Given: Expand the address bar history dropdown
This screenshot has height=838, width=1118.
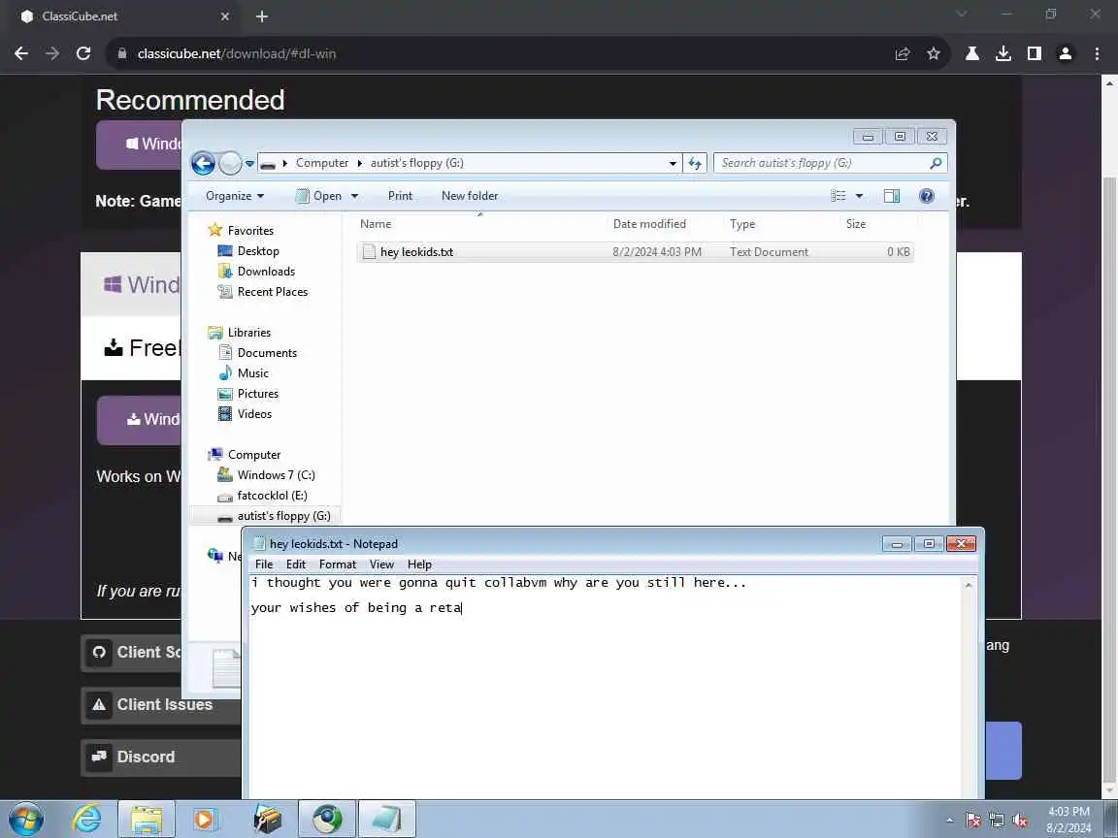Looking at the screenshot, I should pyautogui.click(x=673, y=163).
